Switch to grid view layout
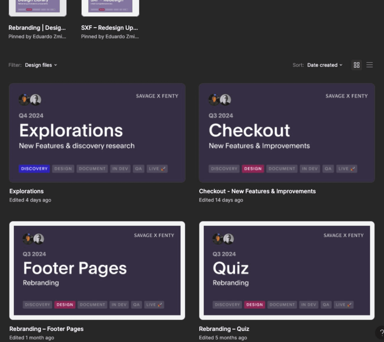 click(357, 65)
